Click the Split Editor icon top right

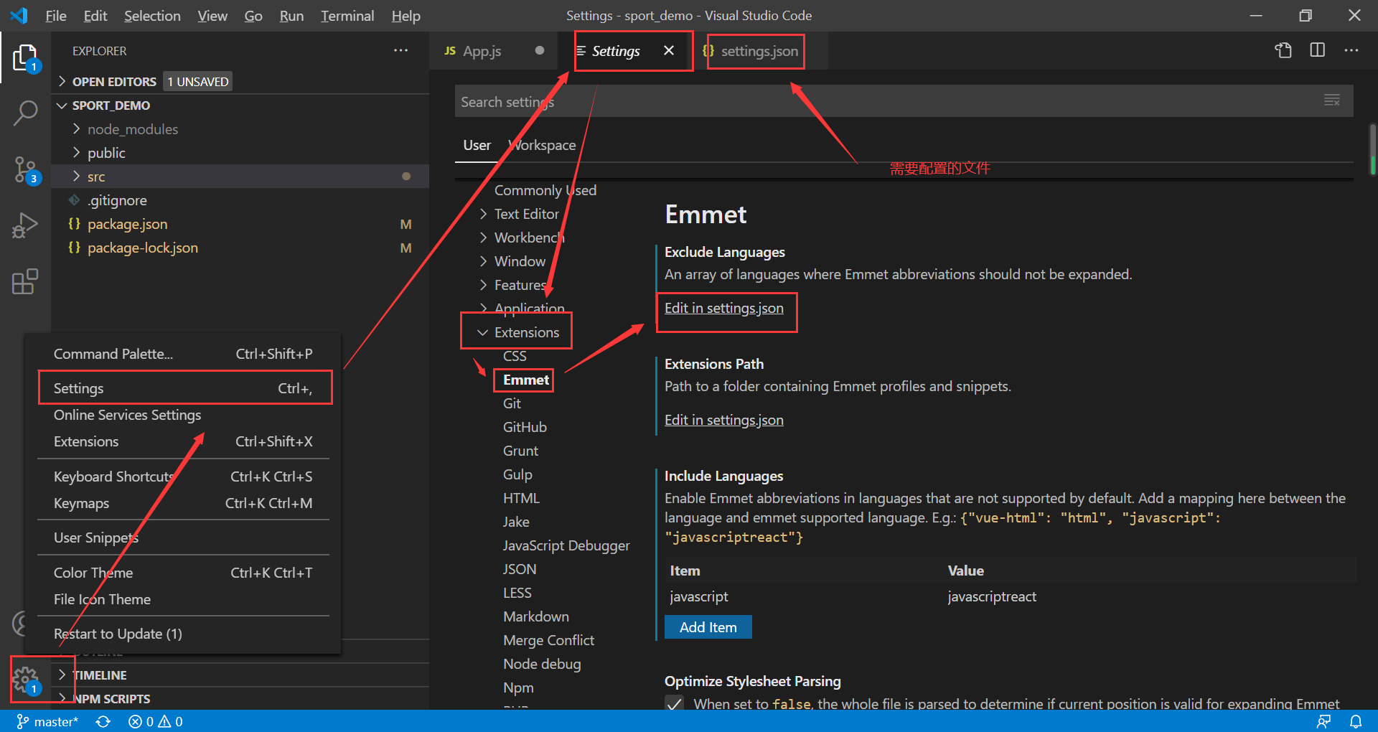(1318, 50)
